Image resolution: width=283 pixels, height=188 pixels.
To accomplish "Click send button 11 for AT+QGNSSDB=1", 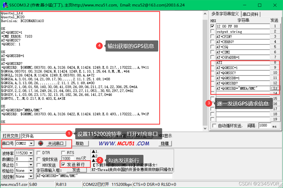I will [x=275, y=78].
